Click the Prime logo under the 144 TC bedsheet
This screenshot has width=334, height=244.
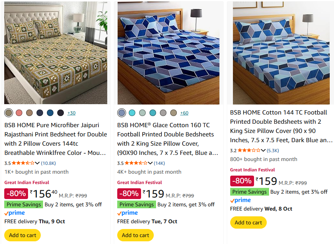(x=241, y=200)
